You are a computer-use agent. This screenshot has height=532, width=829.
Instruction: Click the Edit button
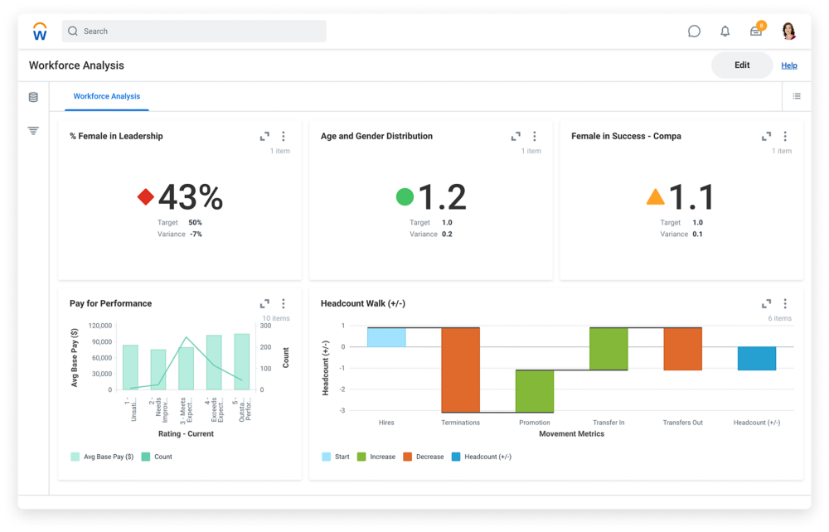(741, 65)
